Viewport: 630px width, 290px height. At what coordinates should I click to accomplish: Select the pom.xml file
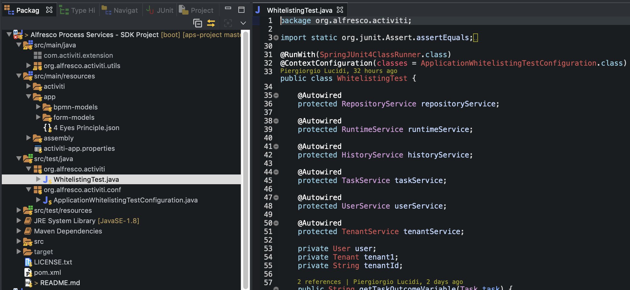coord(47,272)
